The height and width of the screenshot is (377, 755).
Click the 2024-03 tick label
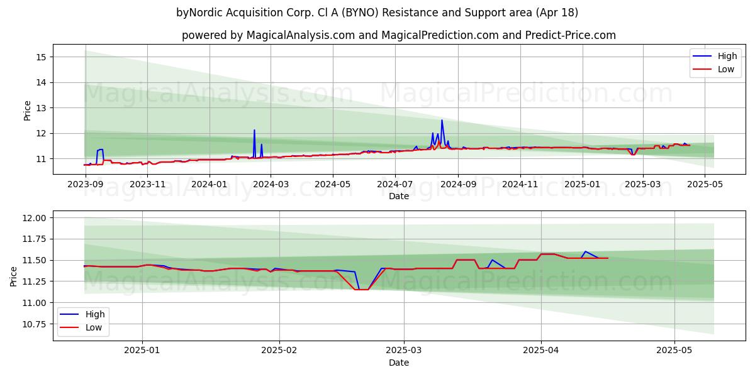(271, 184)
